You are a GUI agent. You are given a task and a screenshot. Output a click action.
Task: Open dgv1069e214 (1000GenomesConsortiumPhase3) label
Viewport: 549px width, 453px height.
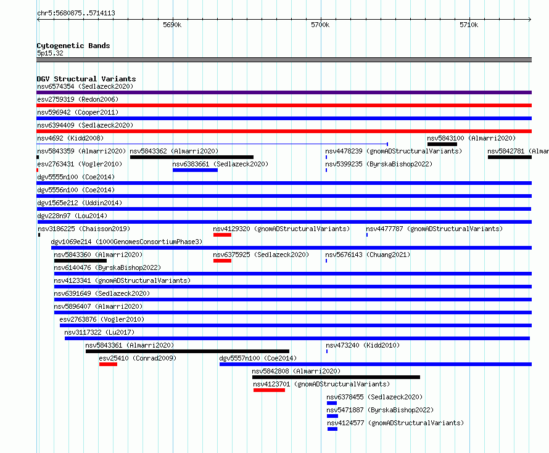[x=126, y=242]
